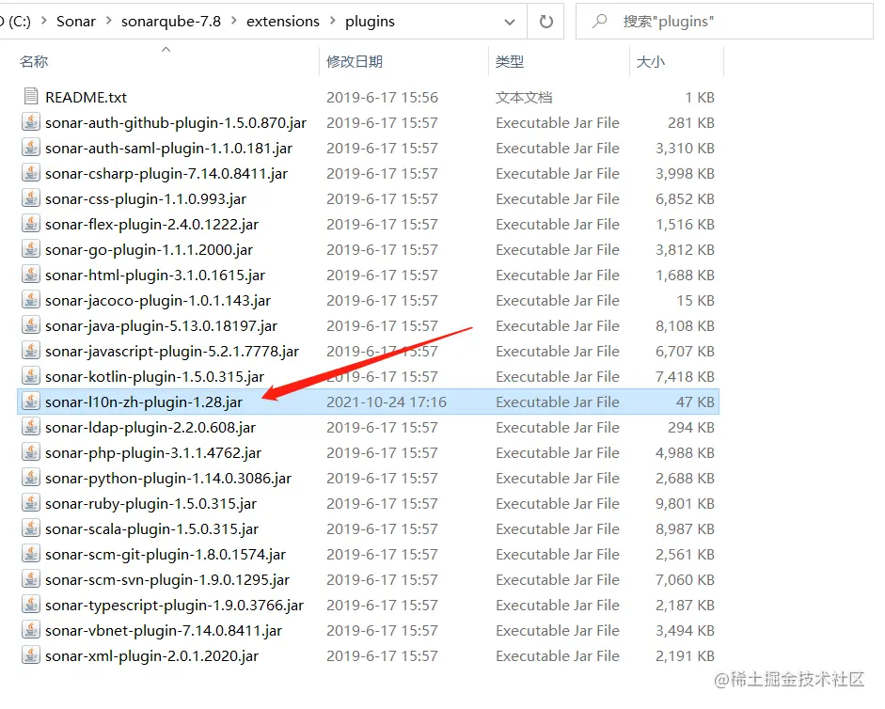Select file name sonar-go-plugin-1.1.1.2000.jar

click(x=149, y=249)
